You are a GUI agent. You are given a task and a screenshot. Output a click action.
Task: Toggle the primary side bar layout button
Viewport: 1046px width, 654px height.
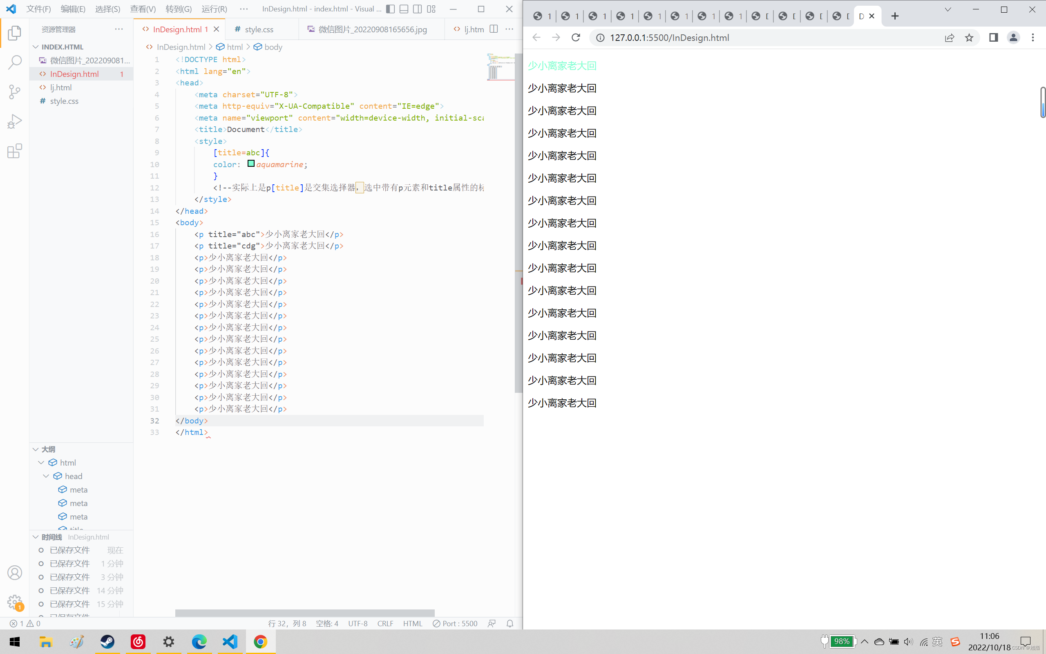[390, 9]
